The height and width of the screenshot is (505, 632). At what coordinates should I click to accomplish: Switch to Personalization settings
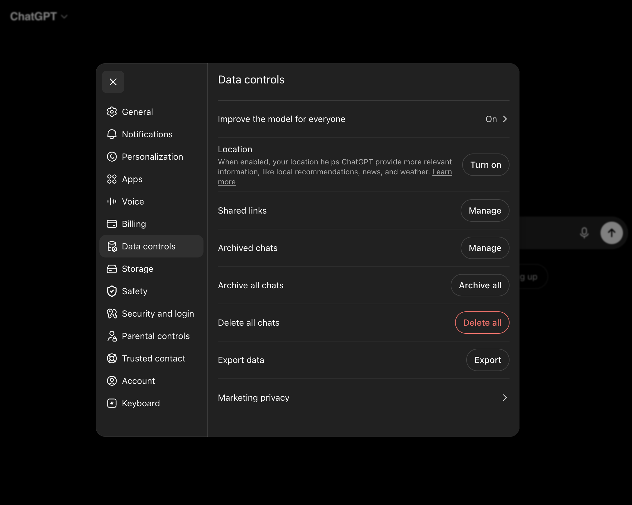(x=151, y=157)
